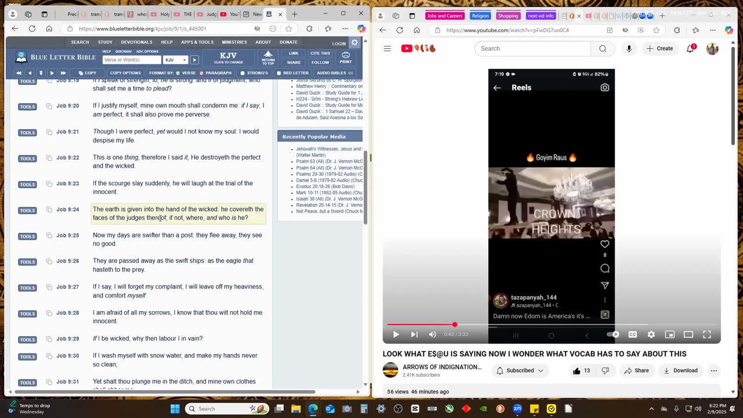Open COPY OPTIONS dropdown
This screenshot has height=418, width=743.
tap(125, 73)
